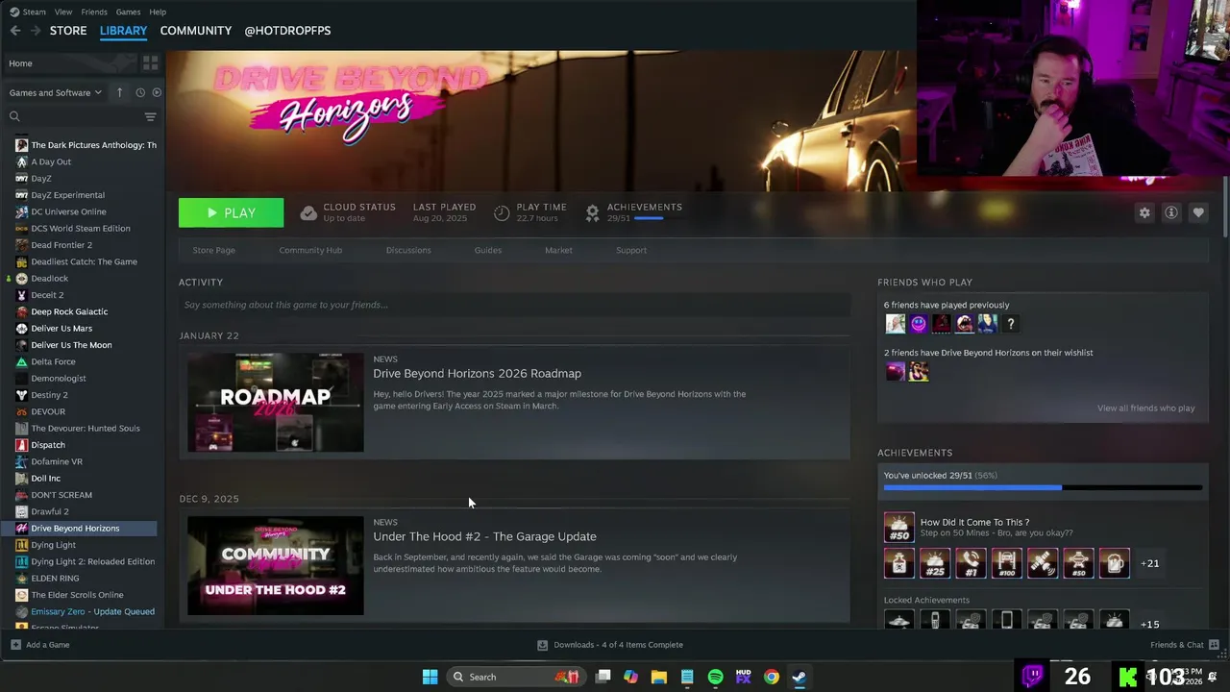
Task: Click Add a Game plus icon
Action: (x=15, y=645)
